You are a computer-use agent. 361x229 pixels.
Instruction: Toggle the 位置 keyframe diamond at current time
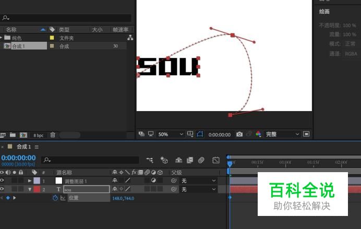tap(8, 198)
